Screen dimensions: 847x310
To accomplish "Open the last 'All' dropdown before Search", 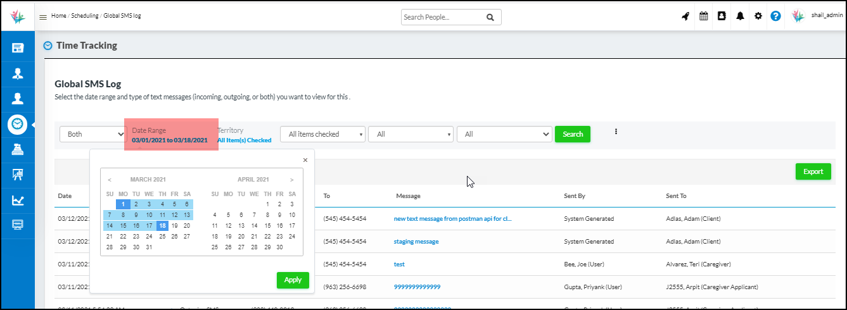I will click(x=504, y=134).
